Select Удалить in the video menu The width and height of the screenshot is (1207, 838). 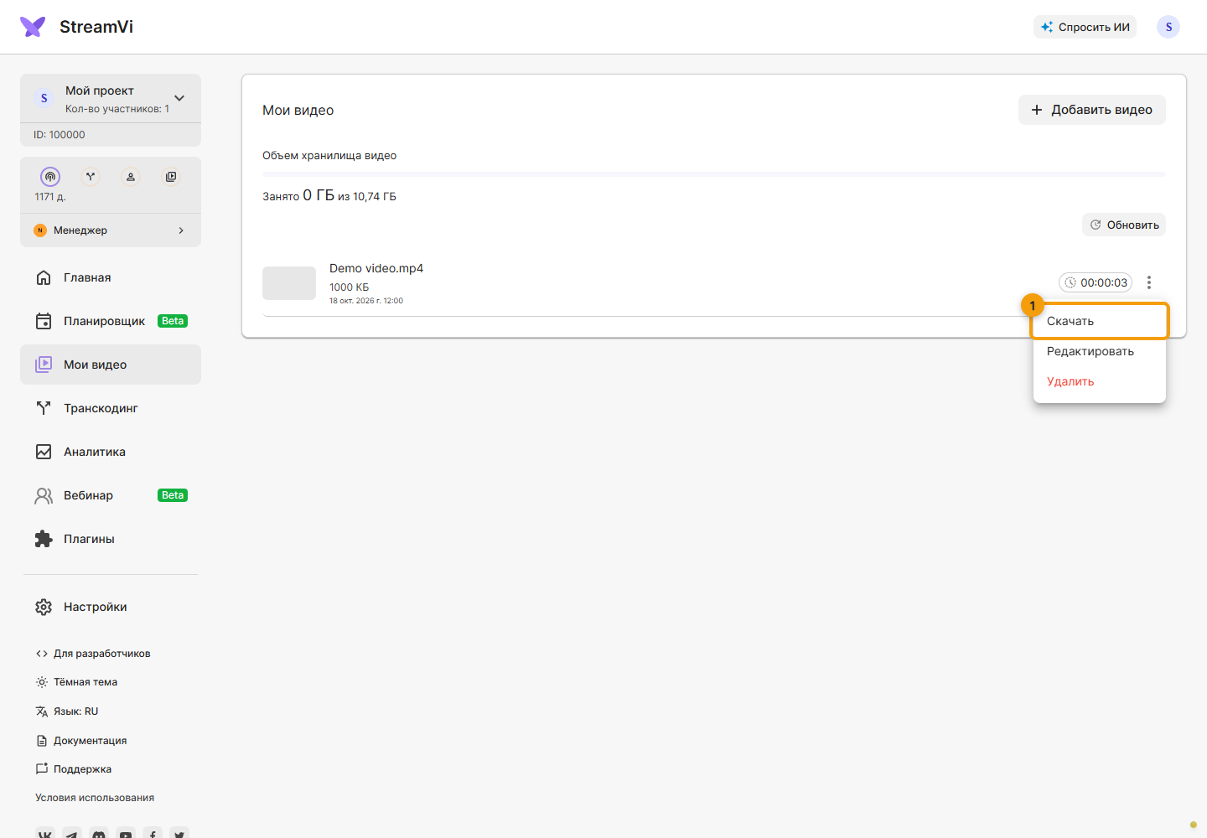(x=1100, y=381)
